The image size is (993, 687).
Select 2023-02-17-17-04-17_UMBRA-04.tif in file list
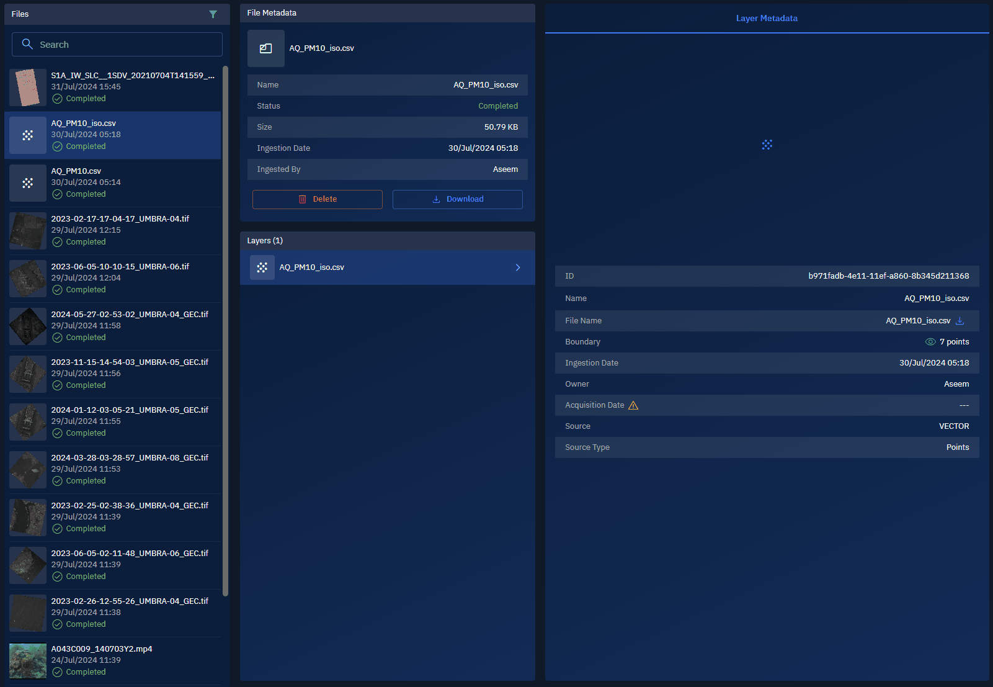pos(120,230)
